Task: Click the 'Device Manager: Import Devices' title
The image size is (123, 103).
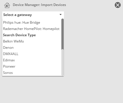Action: (x=39, y=5)
